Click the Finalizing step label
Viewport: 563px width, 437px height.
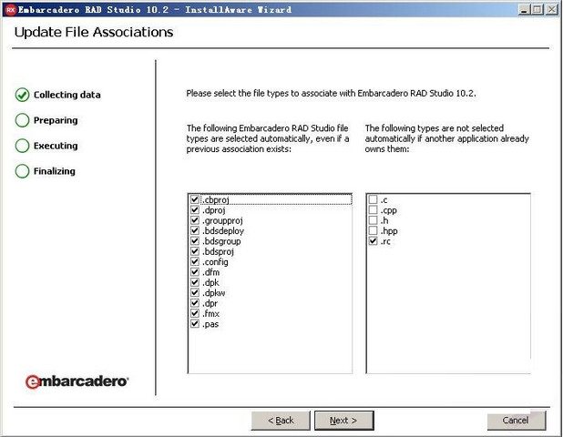(55, 171)
